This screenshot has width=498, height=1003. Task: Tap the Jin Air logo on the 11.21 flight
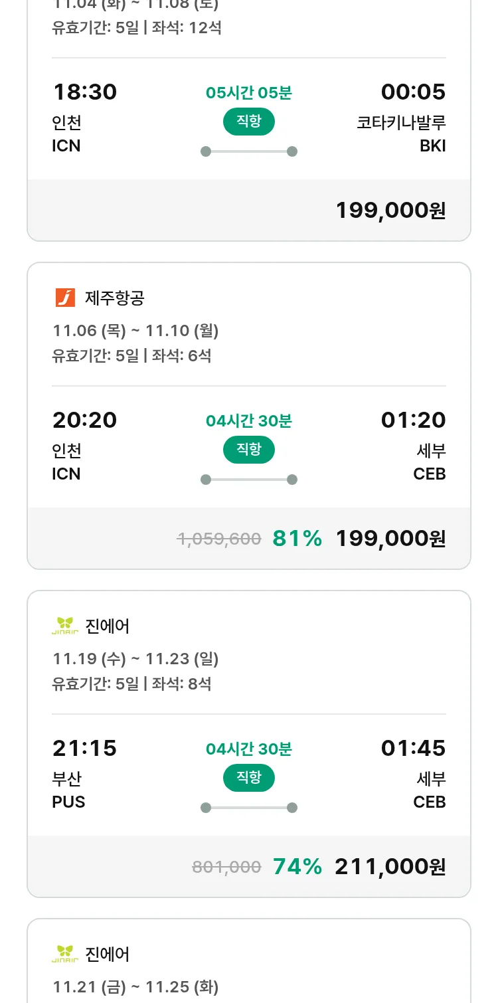point(65,954)
